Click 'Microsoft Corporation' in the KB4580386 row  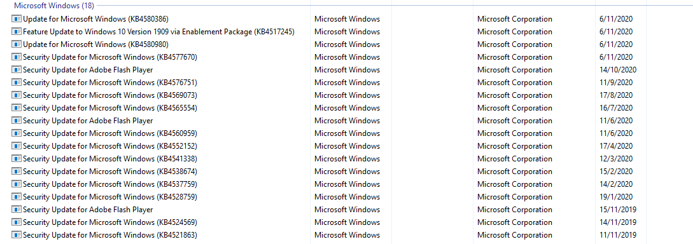[514, 19]
